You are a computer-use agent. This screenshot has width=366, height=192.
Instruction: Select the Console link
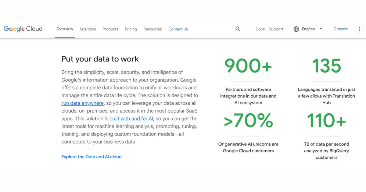coord(341,29)
